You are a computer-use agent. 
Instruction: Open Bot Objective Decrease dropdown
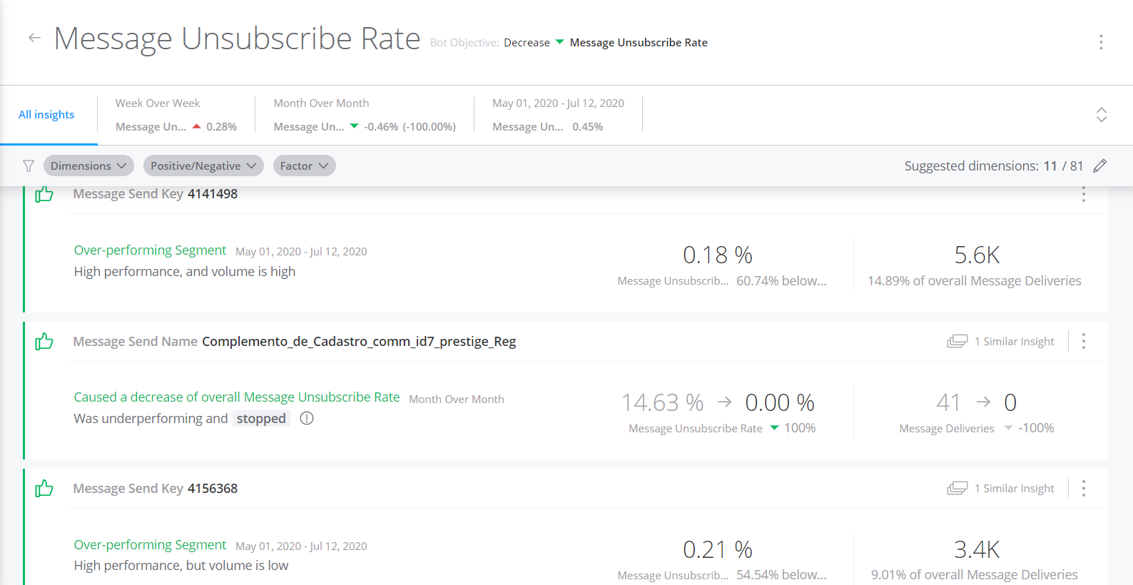(x=534, y=42)
